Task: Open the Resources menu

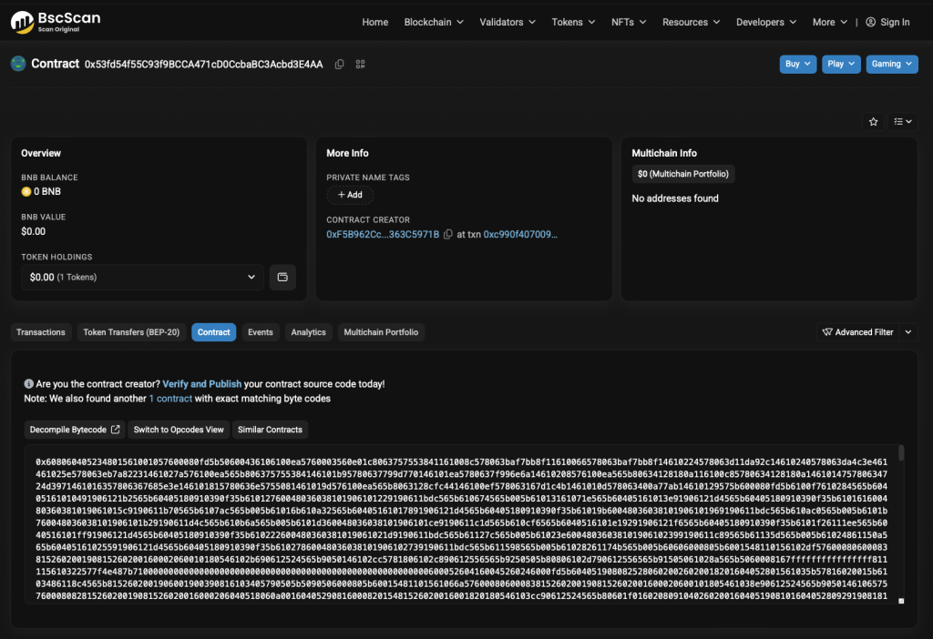Action: point(691,22)
